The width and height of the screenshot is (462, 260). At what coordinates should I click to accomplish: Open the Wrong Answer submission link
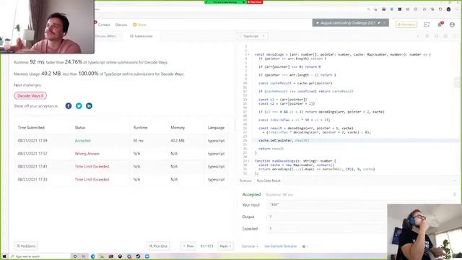pyautogui.click(x=87, y=154)
